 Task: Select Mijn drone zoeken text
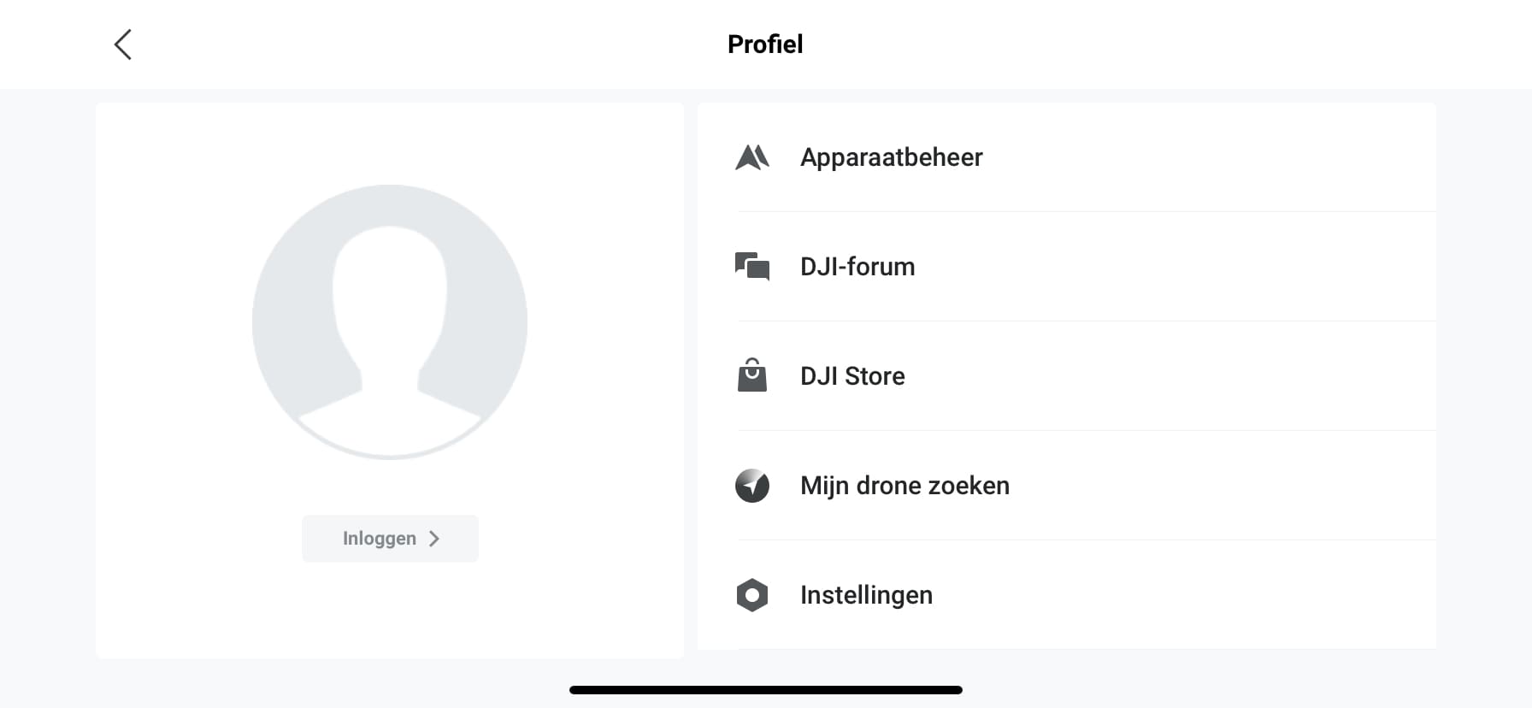pyautogui.click(x=904, y=486)
